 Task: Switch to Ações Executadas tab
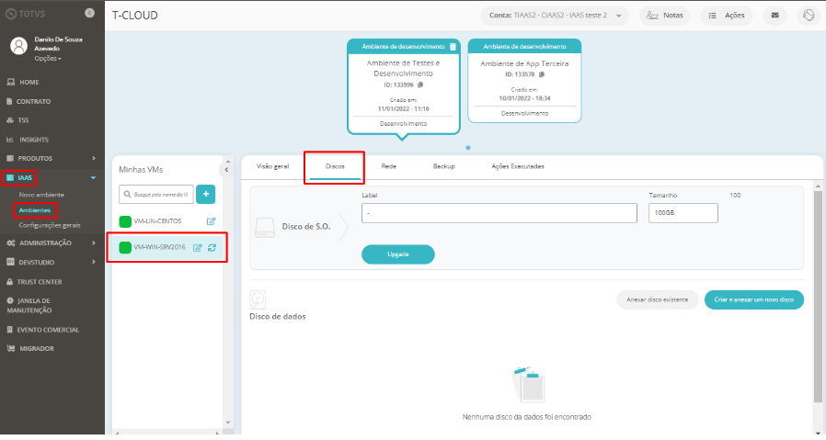coord(518,166)
